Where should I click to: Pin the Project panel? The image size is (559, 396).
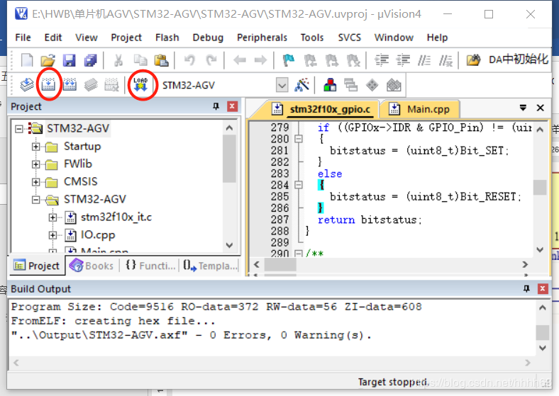tap(216, 106)
